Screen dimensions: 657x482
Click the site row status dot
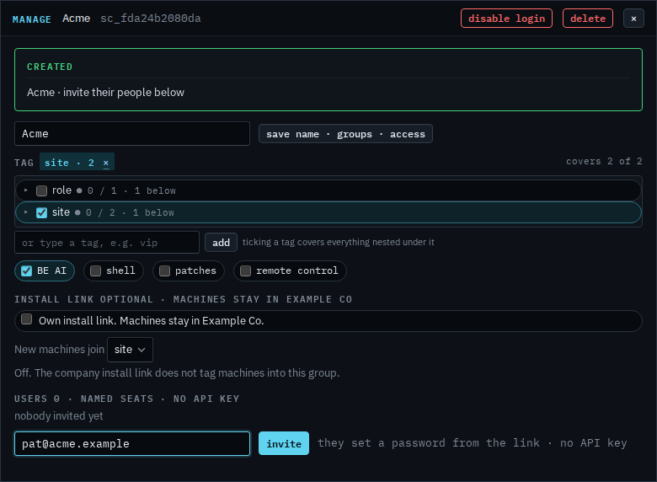click(x=77, y=212)
